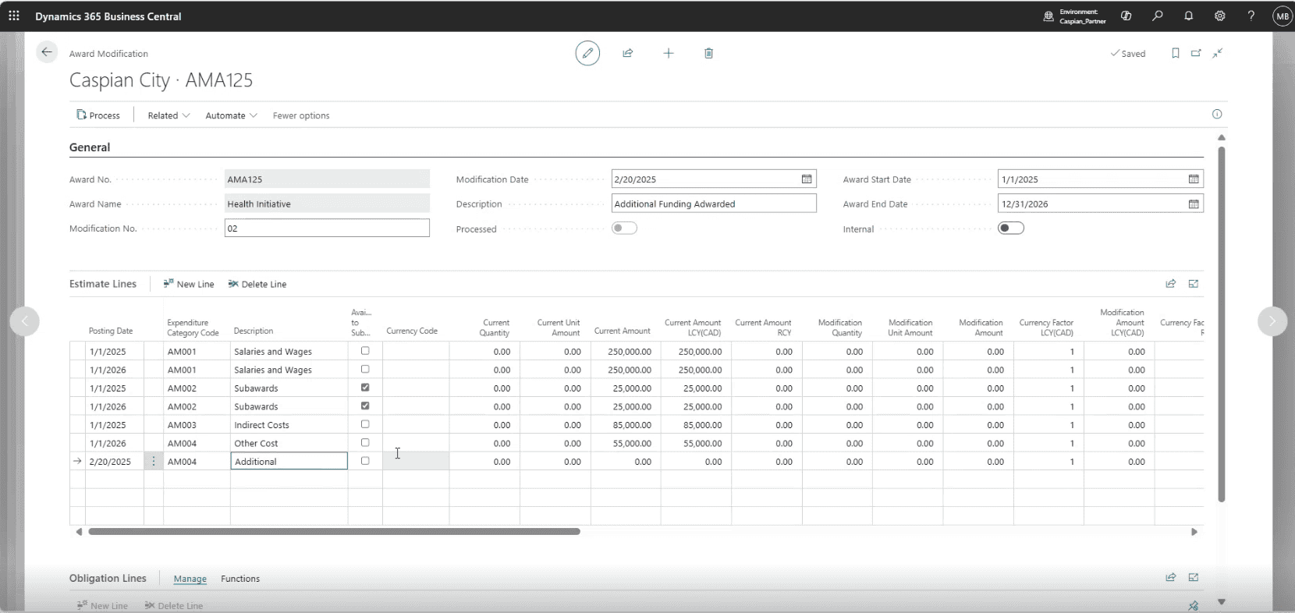Create a new record with plus icon

pyautogui.click(x=669, y=53)
